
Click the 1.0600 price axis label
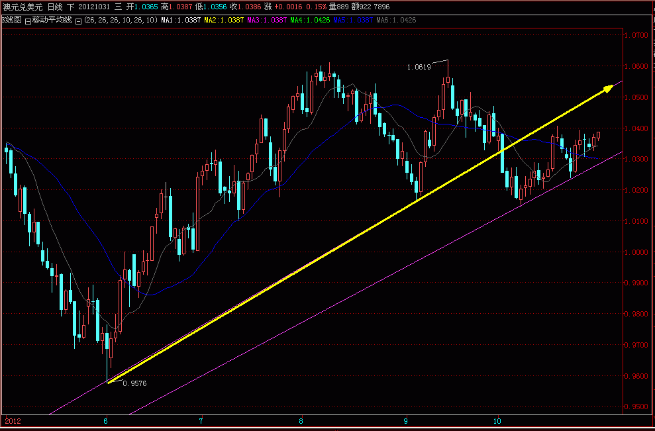636,66
